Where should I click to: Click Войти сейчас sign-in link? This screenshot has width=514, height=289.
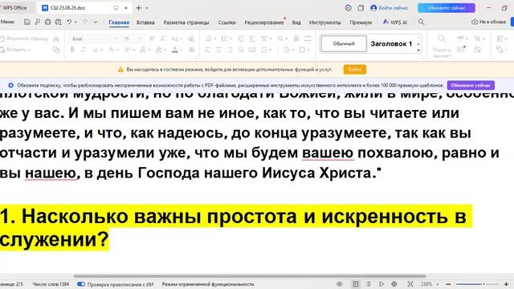coord(390,8)
